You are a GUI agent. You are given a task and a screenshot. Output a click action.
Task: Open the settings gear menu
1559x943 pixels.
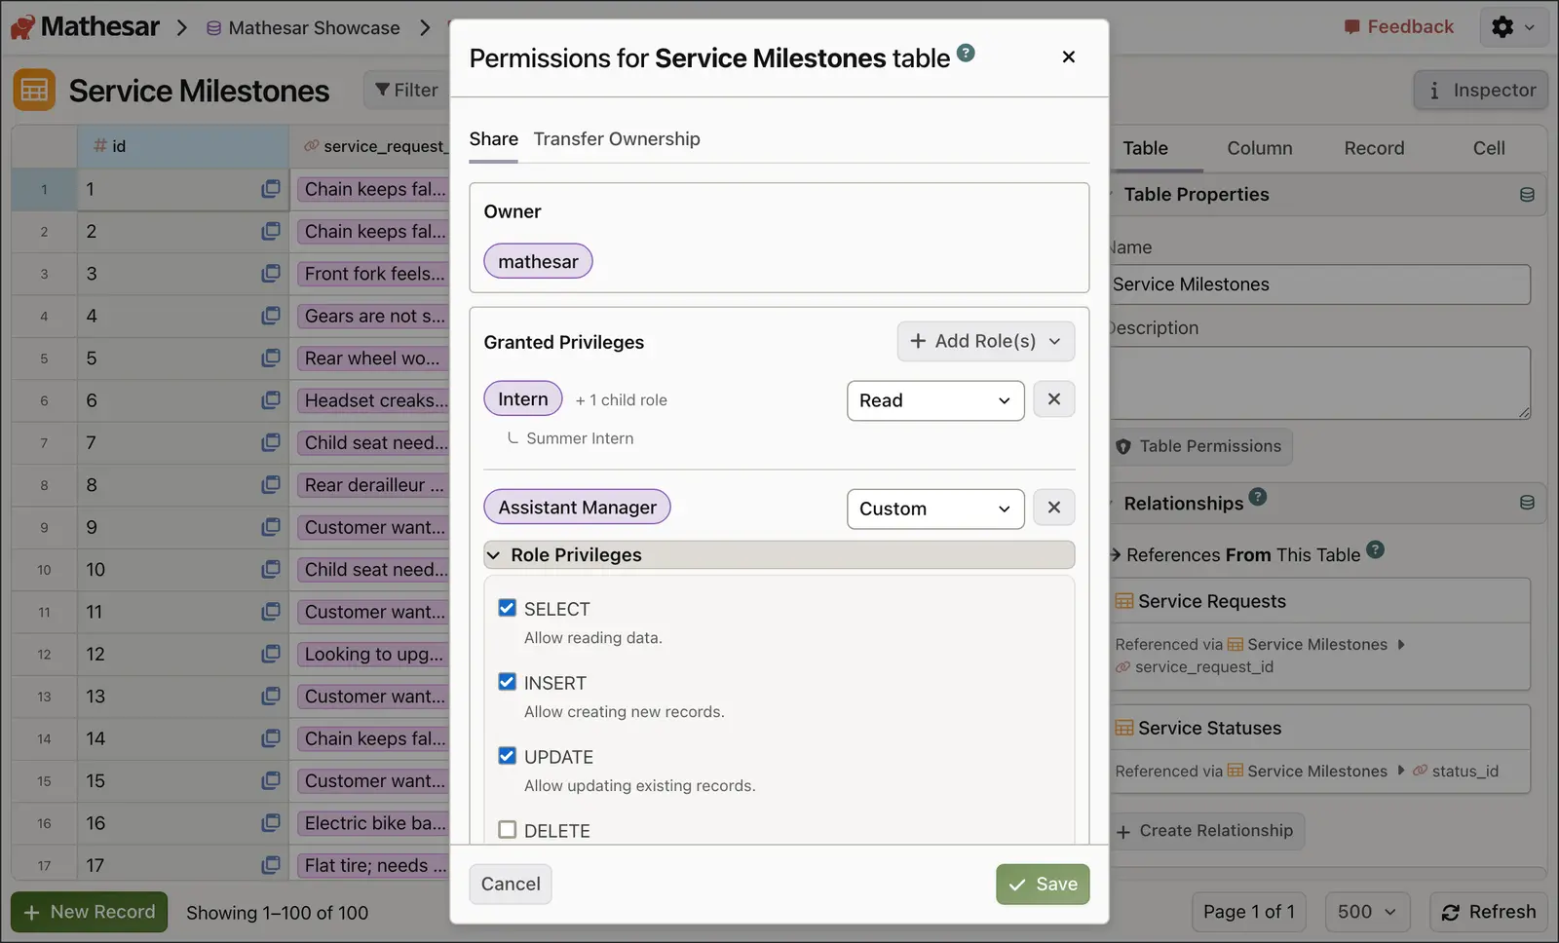coord(1513,27)
